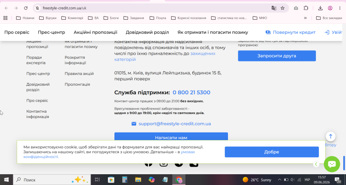Reload the page with the refresh icon
346x185 pixels.
[26, 8]
